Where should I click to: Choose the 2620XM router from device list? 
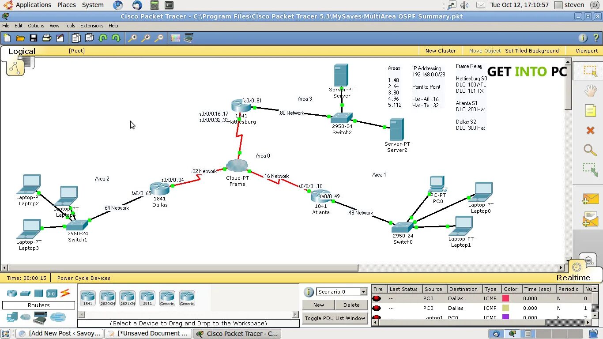107,298
